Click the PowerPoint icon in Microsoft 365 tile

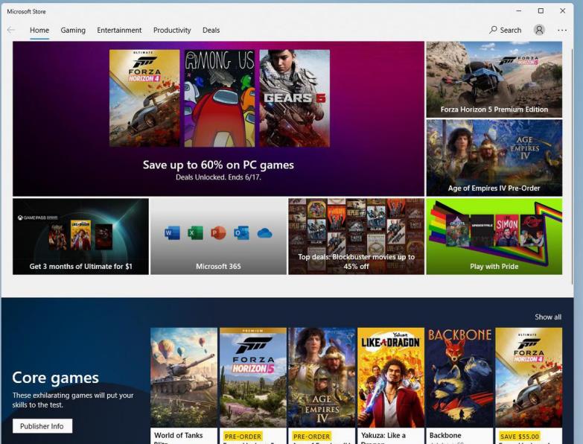point(218,233)
